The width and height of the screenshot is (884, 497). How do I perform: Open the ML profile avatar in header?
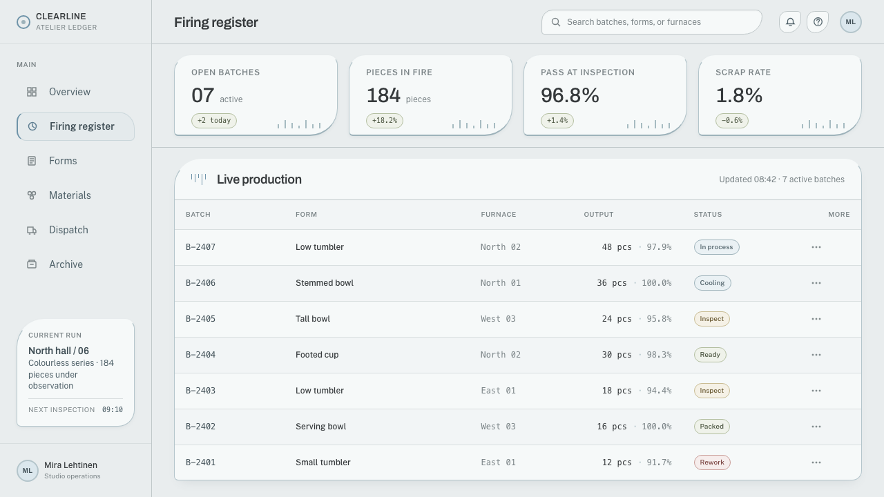tap(851, 22)
